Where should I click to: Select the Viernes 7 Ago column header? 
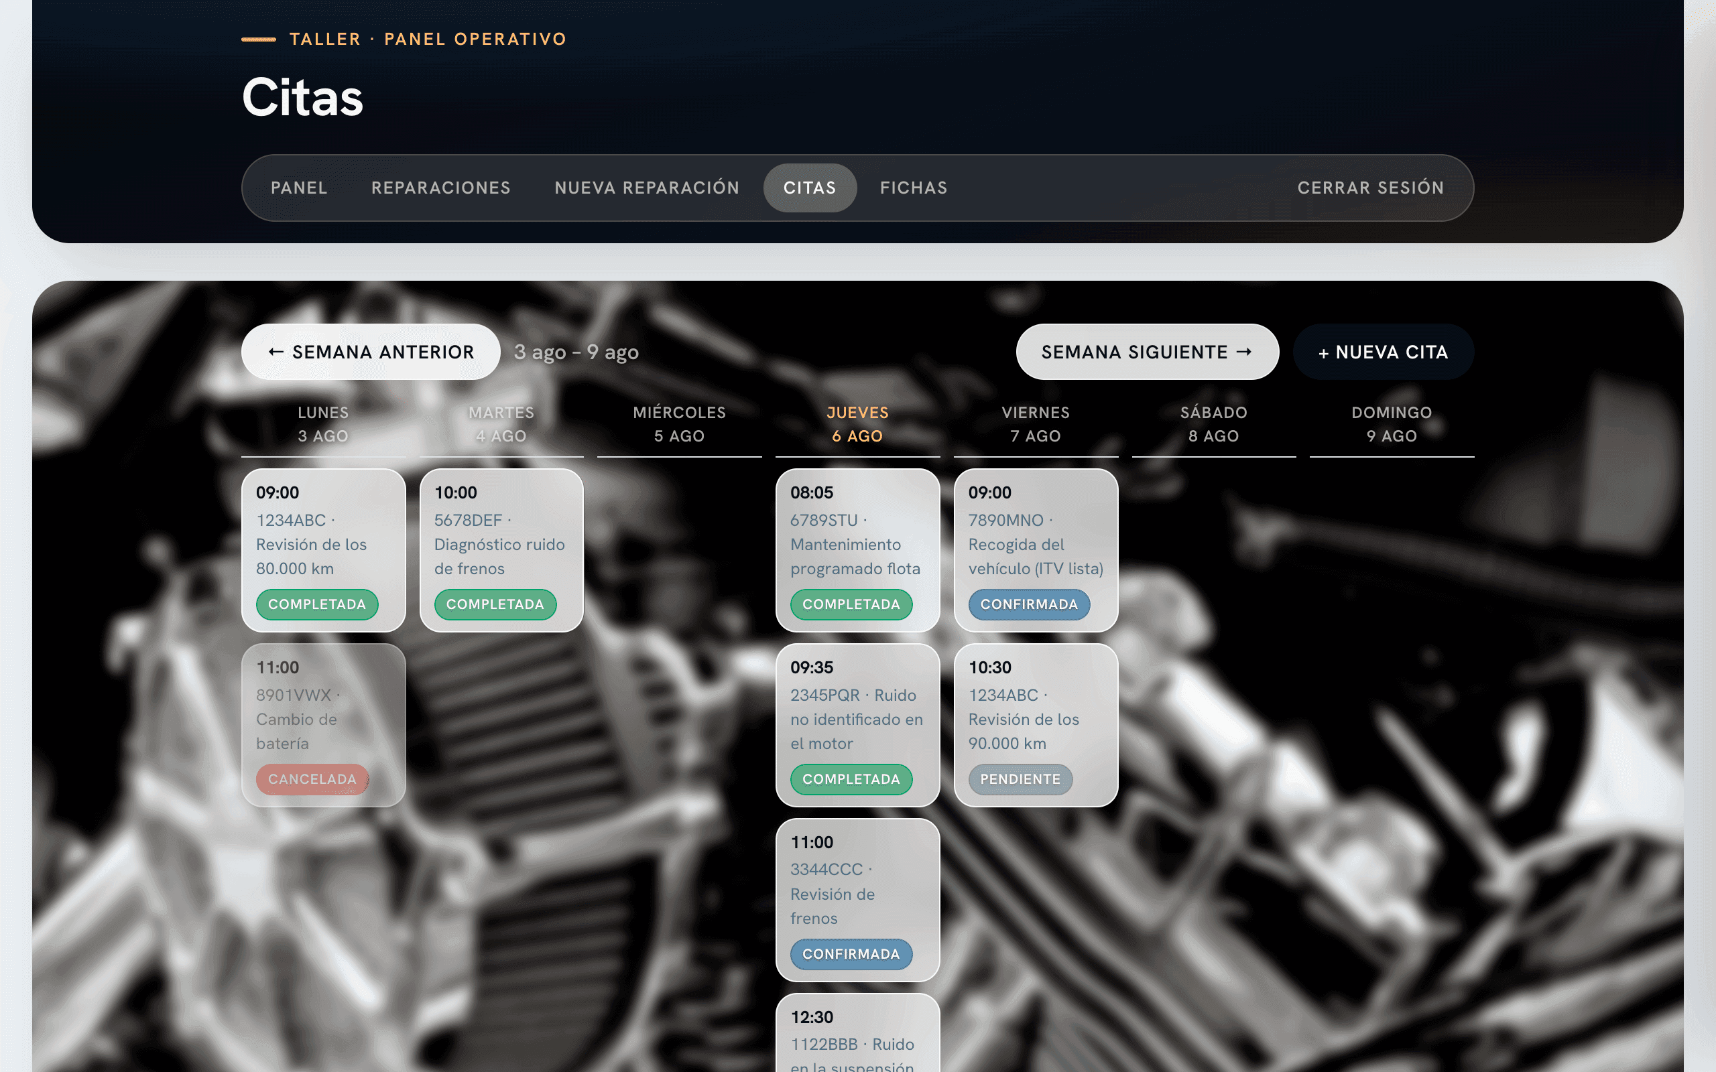[1035, 424]
